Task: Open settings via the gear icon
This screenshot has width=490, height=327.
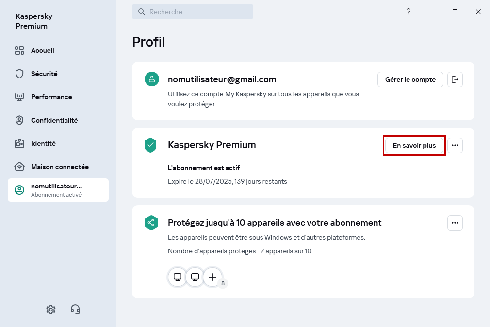Action: point(50,309)
